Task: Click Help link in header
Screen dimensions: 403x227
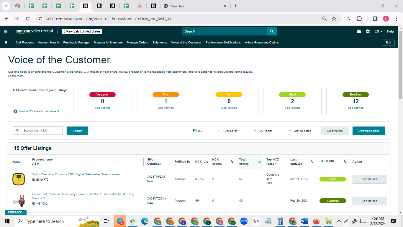Action: click(390, 31)
